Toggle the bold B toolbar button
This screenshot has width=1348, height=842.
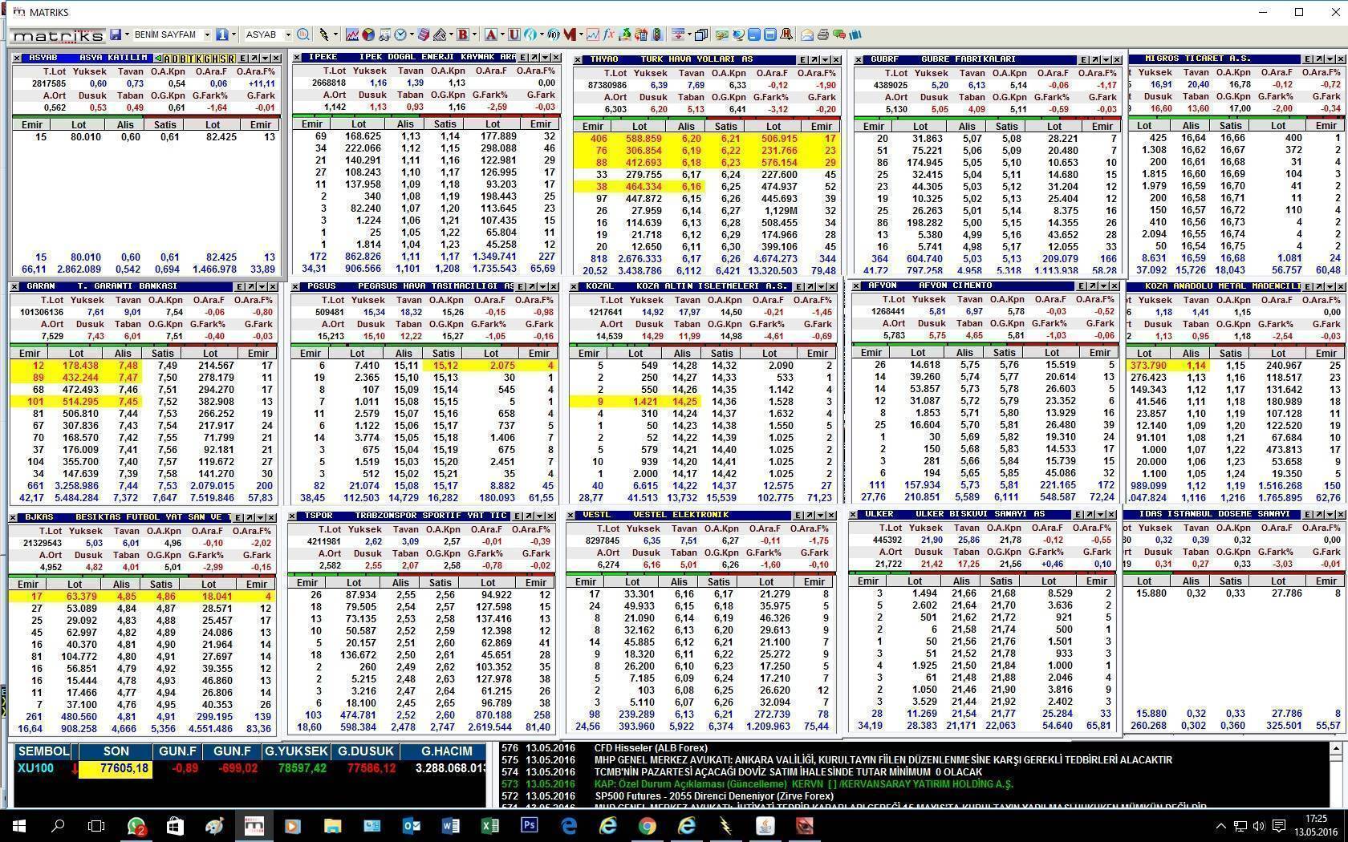(x=462, y=34)
